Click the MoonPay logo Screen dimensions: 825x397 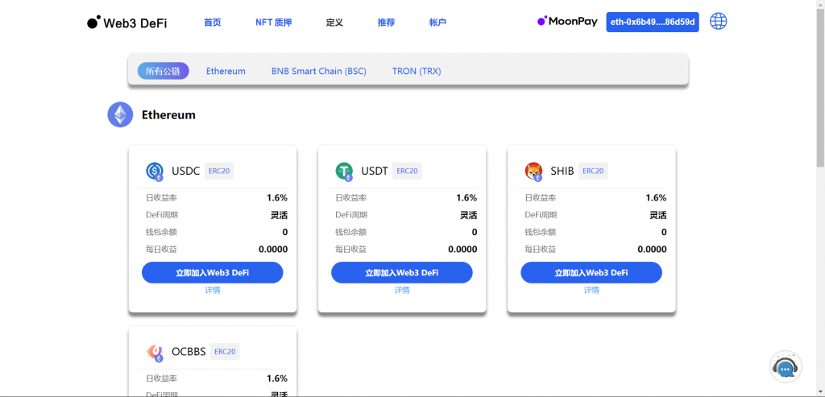coord(567,22)
